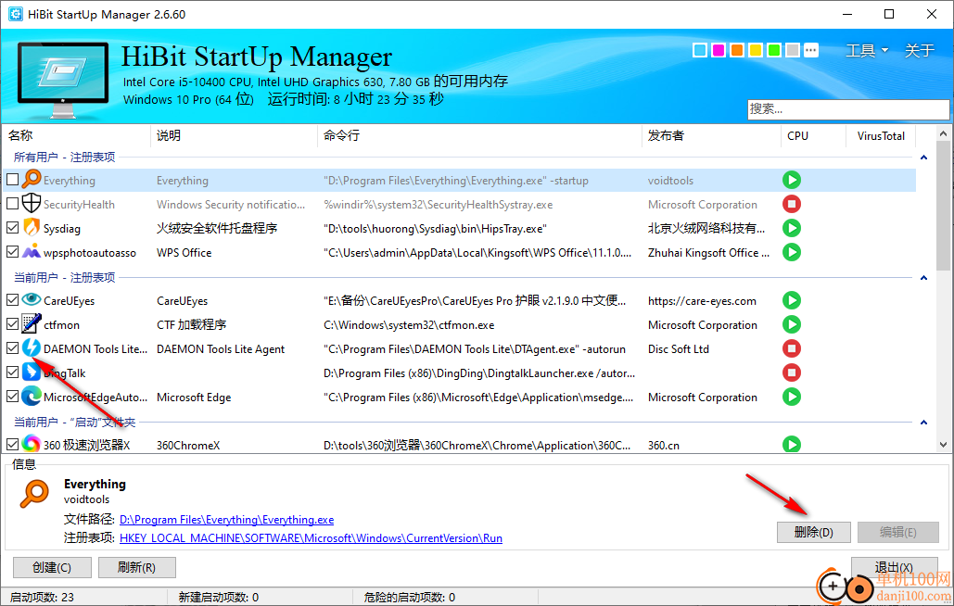Click the red stopped status icon for SecurityHealth

(791, 204)
